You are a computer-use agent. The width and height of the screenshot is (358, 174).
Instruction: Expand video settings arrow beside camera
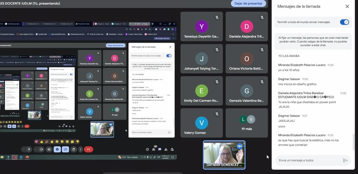[x=35, y=149]
